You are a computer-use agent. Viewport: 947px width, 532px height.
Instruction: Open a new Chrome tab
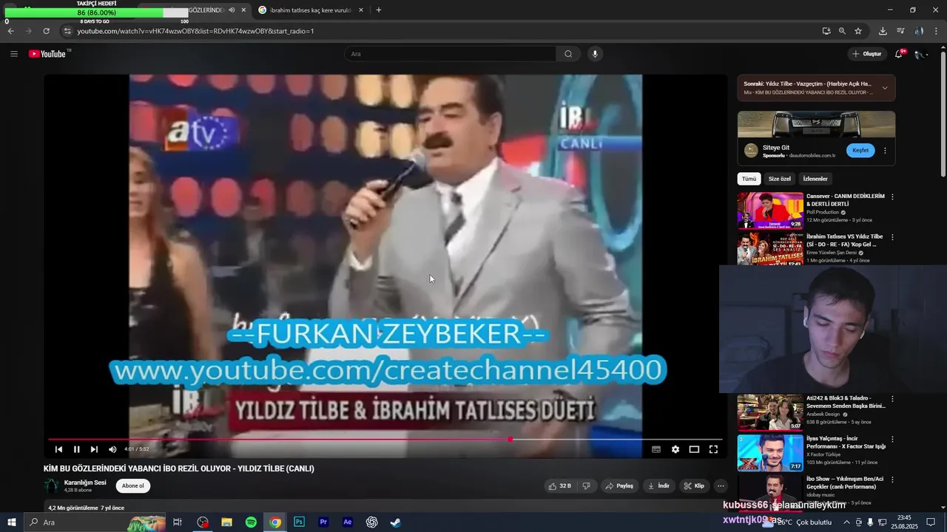(379, 10)
